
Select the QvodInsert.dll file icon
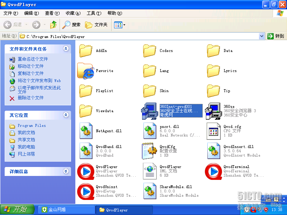coord(213,151)
